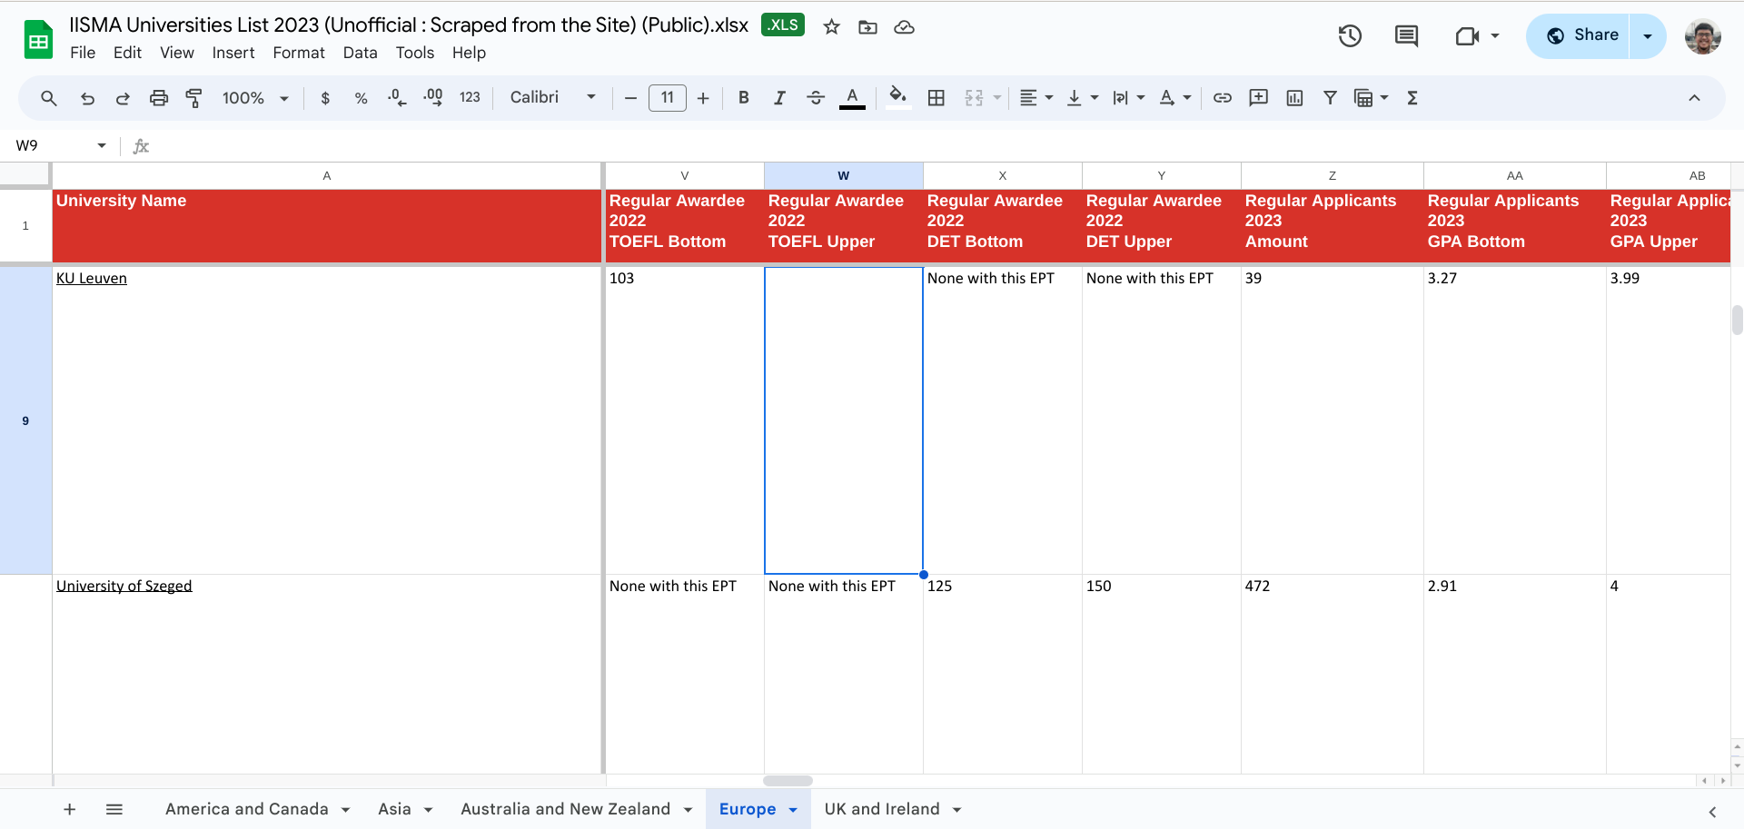Screen dimensions: 1744x829
Task: Open the Edit menu
Action: [127, 53]
